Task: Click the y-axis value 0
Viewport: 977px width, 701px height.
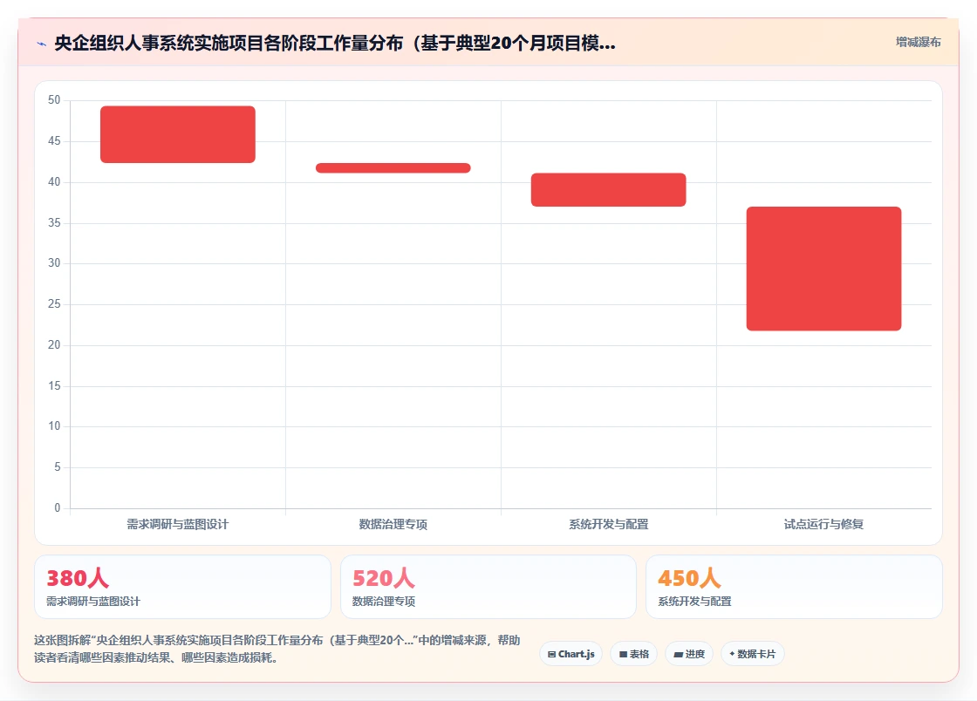Action: 58,508
